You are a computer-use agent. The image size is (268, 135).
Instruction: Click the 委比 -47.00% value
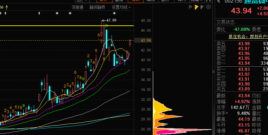[241, 29]
